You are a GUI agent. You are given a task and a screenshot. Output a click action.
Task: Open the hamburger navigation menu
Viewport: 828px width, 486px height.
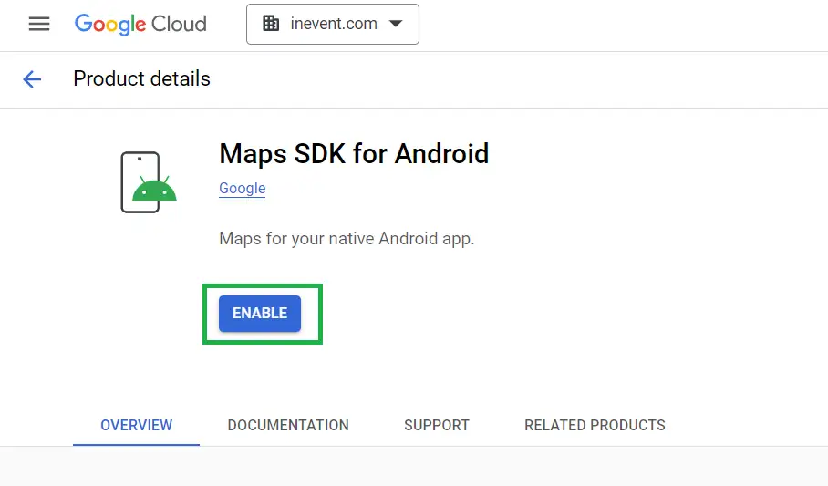pos(39,24)
